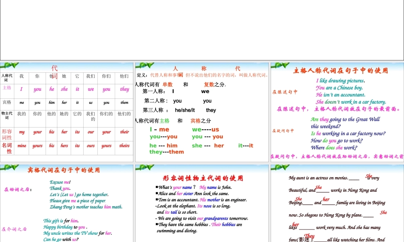Click the red 'They' answer above the fans blank

[309, 236]
